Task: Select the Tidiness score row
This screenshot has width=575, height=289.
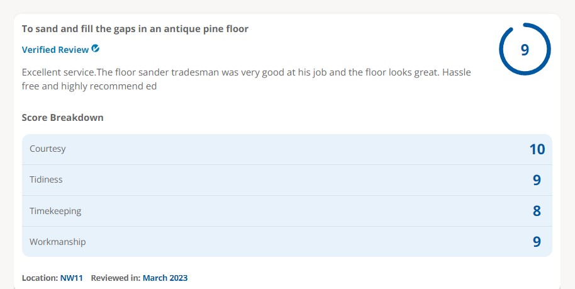Action: click(287, 180)
